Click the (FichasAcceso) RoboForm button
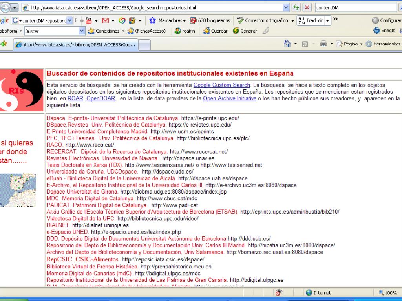 point(146,31)
